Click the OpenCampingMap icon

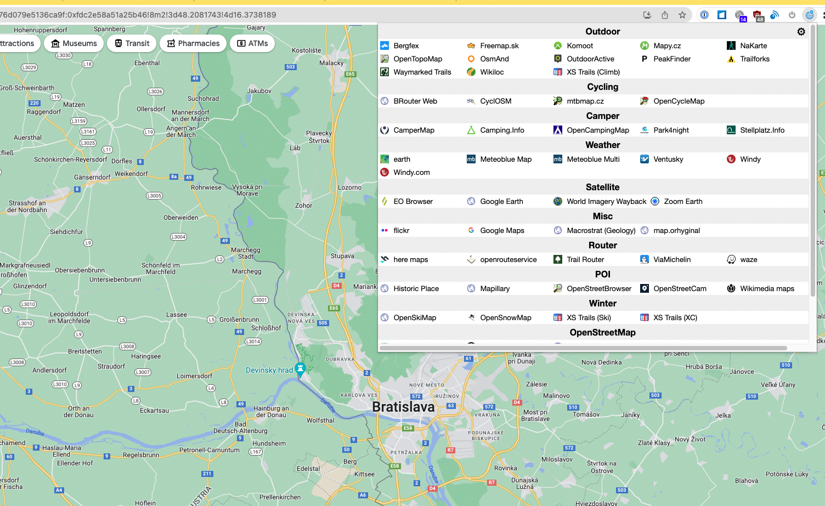[558, 130]
